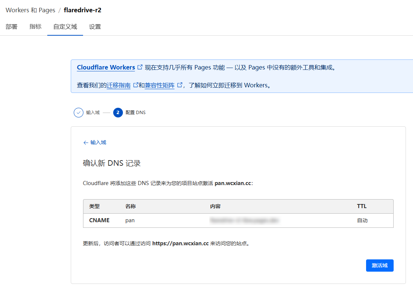Viewport: 413px width, 288px height.
Task: Follow the 兼容性矩阵 link
Action: click(159, 85)
